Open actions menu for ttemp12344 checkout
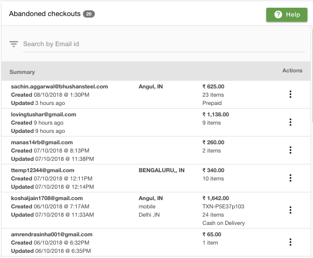The image size is (313, 258). (290, 178)
